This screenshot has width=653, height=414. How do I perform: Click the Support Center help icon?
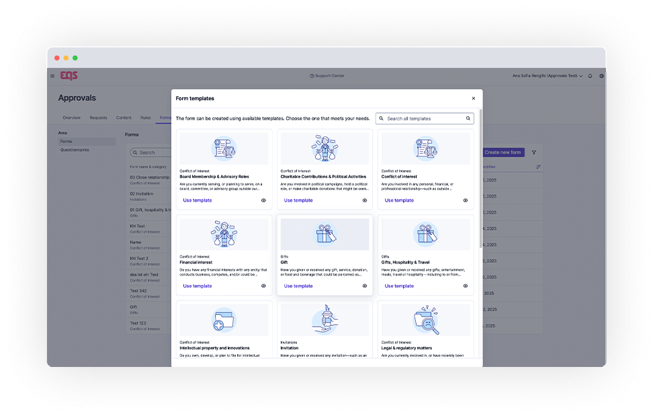[x=312, y=76]
